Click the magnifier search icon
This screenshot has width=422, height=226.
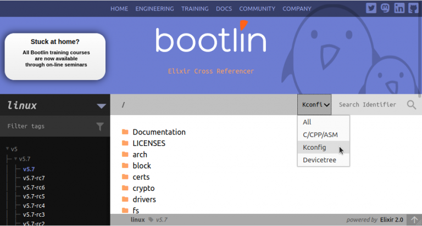(412, 105)
